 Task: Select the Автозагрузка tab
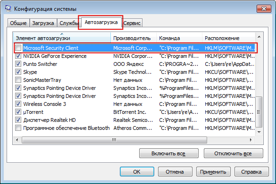click(x=101, y=22)
